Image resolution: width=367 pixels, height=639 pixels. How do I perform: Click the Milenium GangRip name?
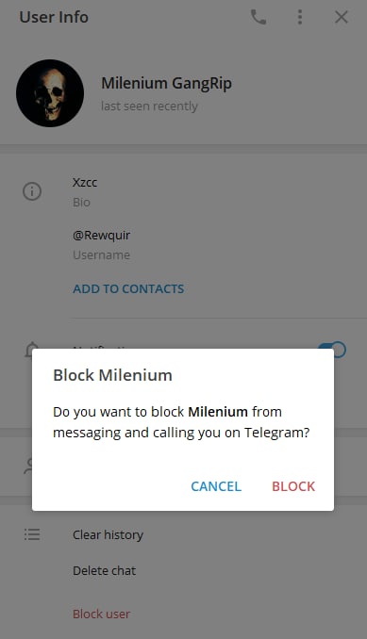tap(166, 83)
